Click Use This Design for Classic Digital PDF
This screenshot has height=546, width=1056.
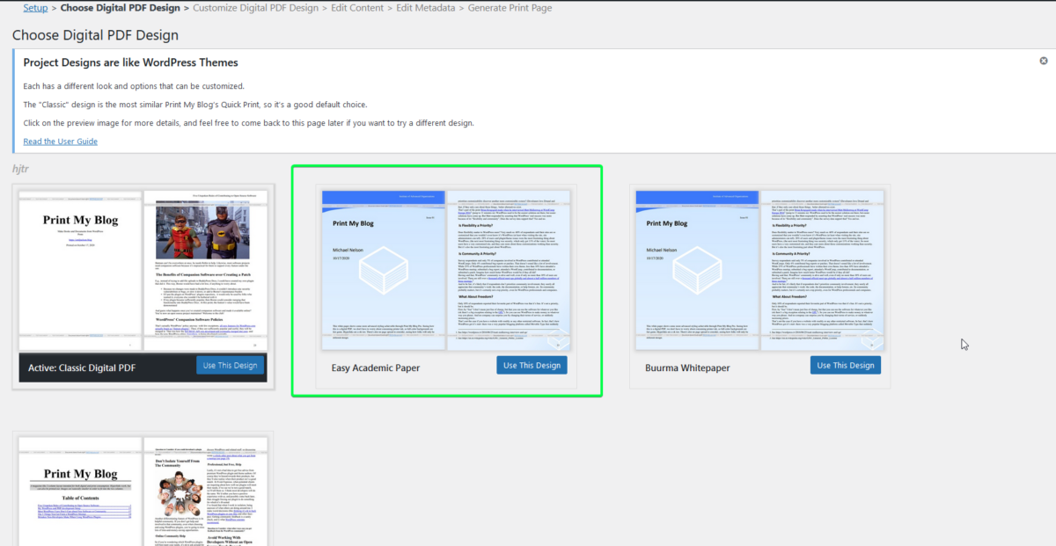(x=231, y=366)
